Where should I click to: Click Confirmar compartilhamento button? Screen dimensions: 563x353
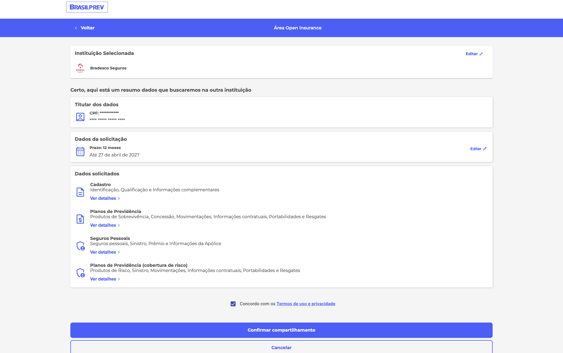point(281,330)
